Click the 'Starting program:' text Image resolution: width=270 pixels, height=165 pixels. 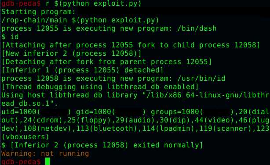point(38,12)
